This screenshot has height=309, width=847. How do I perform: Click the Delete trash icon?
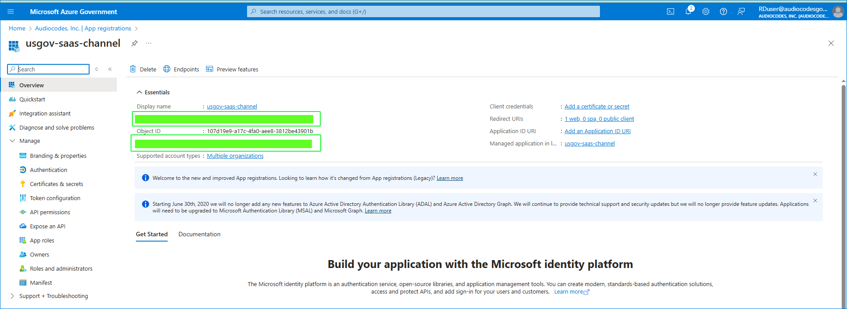click(133, 69)
